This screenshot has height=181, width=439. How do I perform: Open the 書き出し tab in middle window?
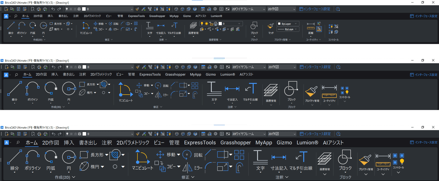point(69,74)
